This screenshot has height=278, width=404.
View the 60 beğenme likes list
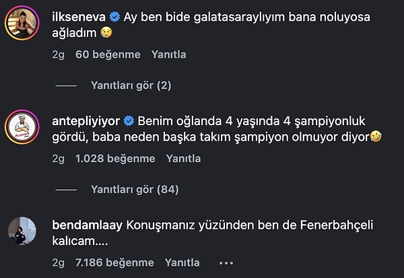tap(108, 55)
